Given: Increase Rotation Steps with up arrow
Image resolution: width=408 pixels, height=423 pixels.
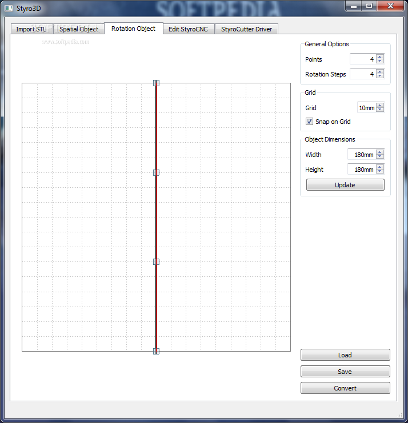Looking at the screenshot, I should [x=380, y=71].
